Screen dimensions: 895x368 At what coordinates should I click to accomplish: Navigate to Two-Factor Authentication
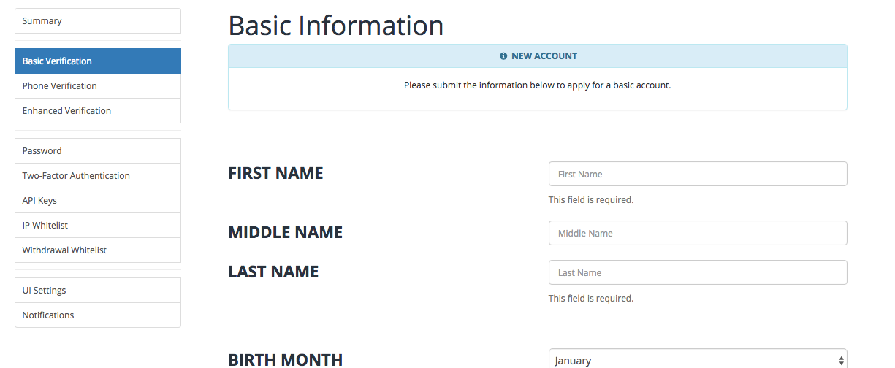pyautogui.click(x=97, y=176)
